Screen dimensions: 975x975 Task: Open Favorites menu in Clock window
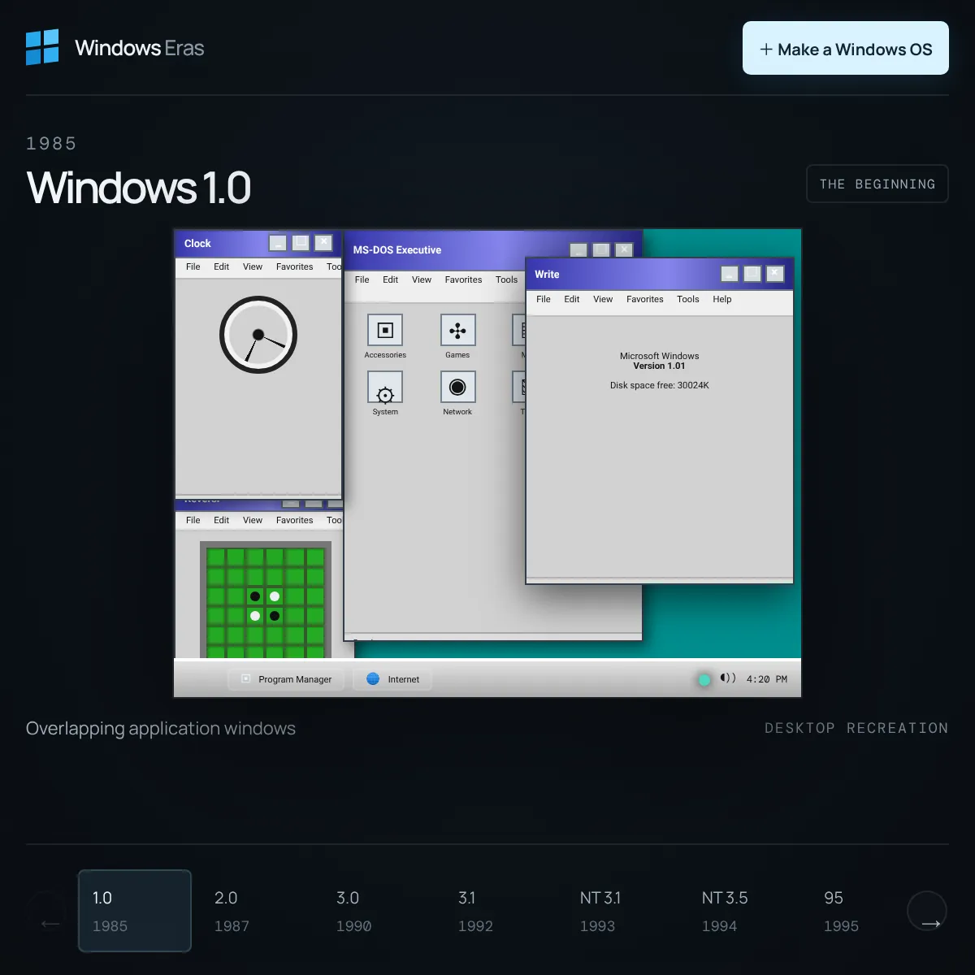coord(294,266)
